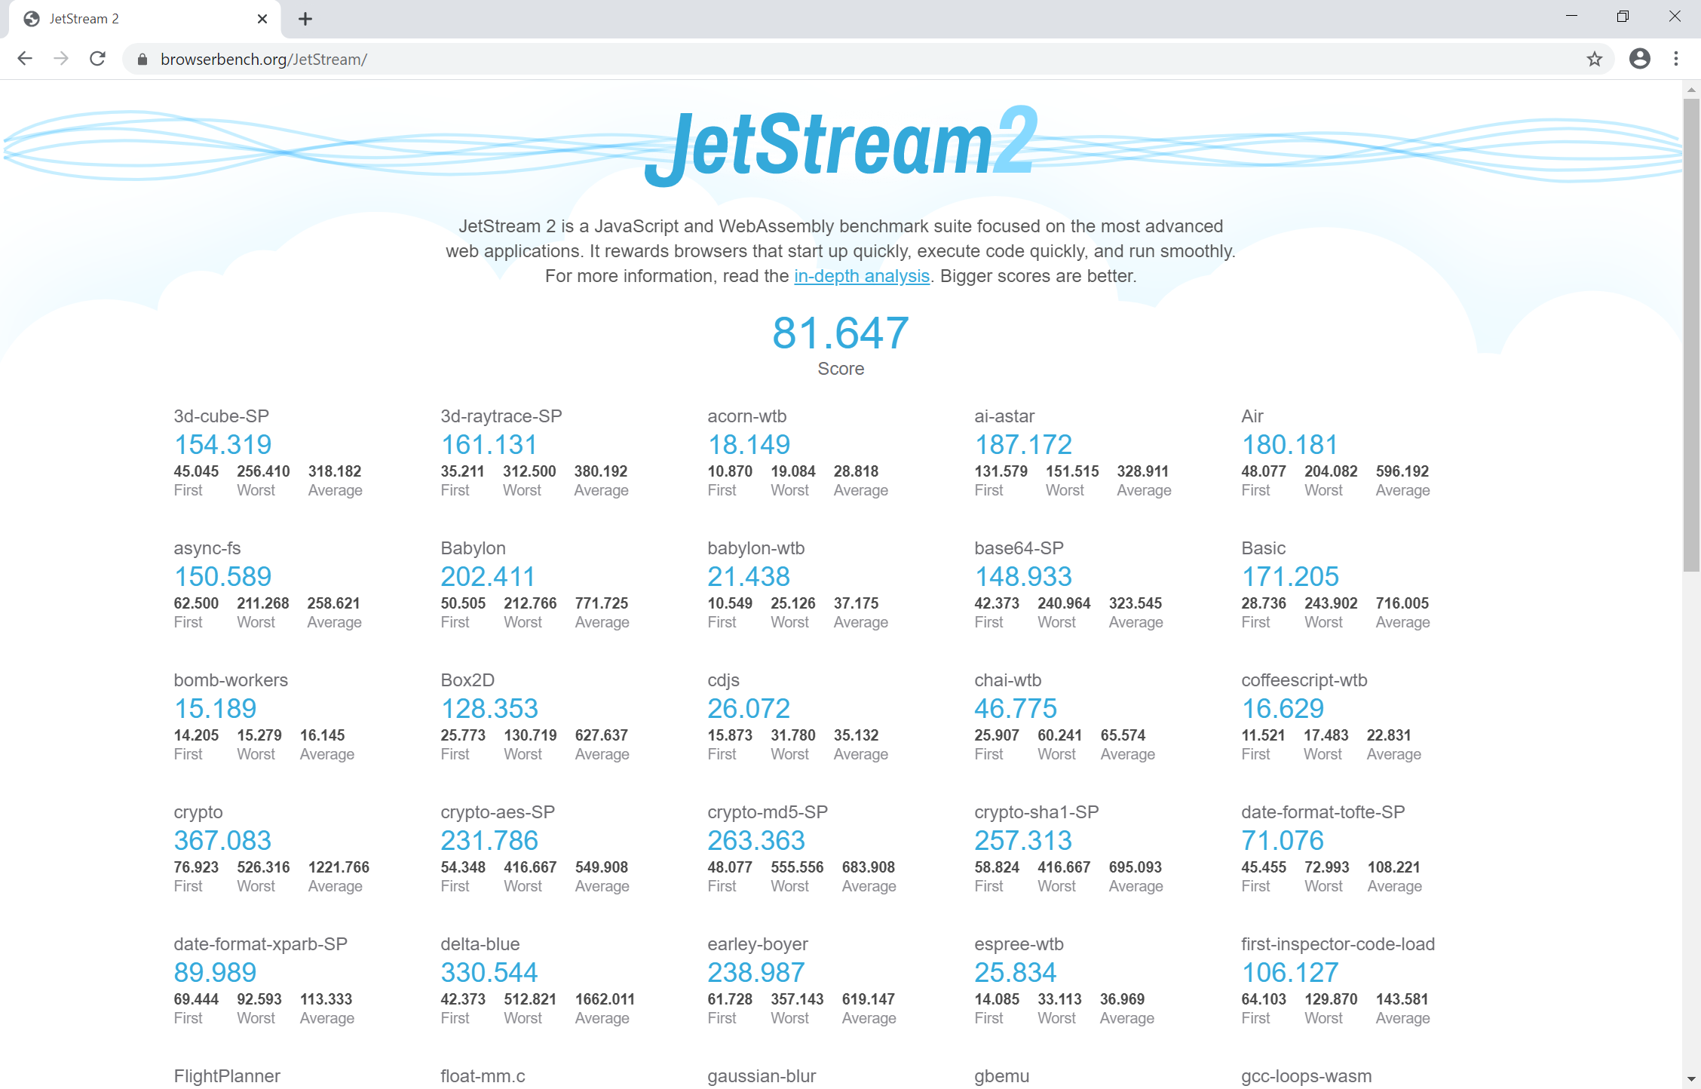Click the bomb-workers benchmark name
Viewport: 1701px width, 1089px height.
pyautogui.click(x=231, y=680)
